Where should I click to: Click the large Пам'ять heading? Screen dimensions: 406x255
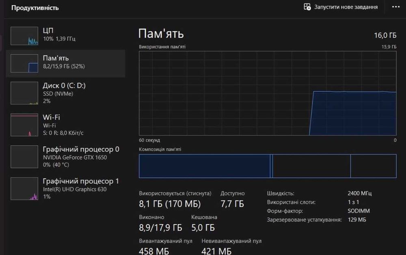pos(161,34)
